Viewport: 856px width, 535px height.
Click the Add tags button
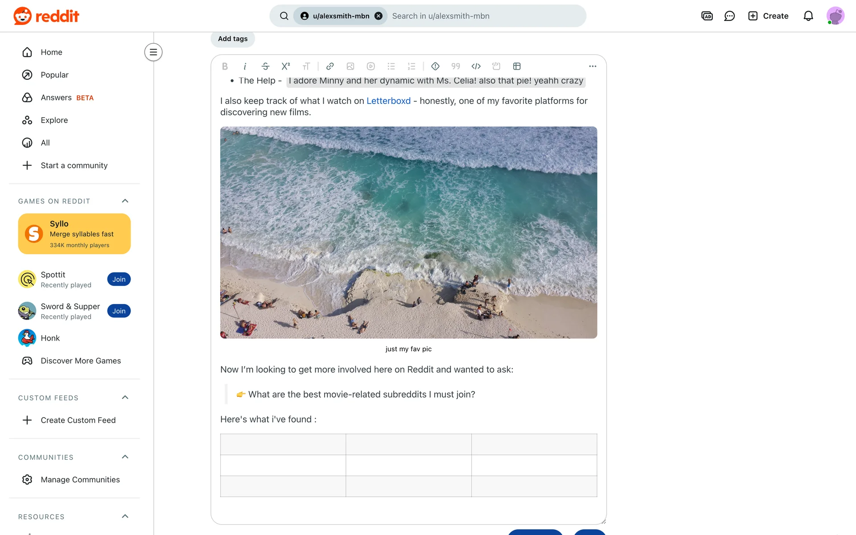pos(232,39)
